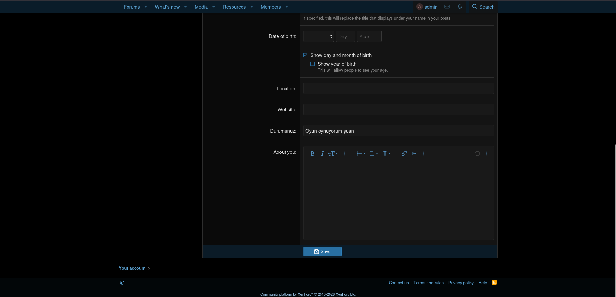Toggle italic formatting in About you editor
This screenshot has height=297, width=616.
[x=322, y=153]
